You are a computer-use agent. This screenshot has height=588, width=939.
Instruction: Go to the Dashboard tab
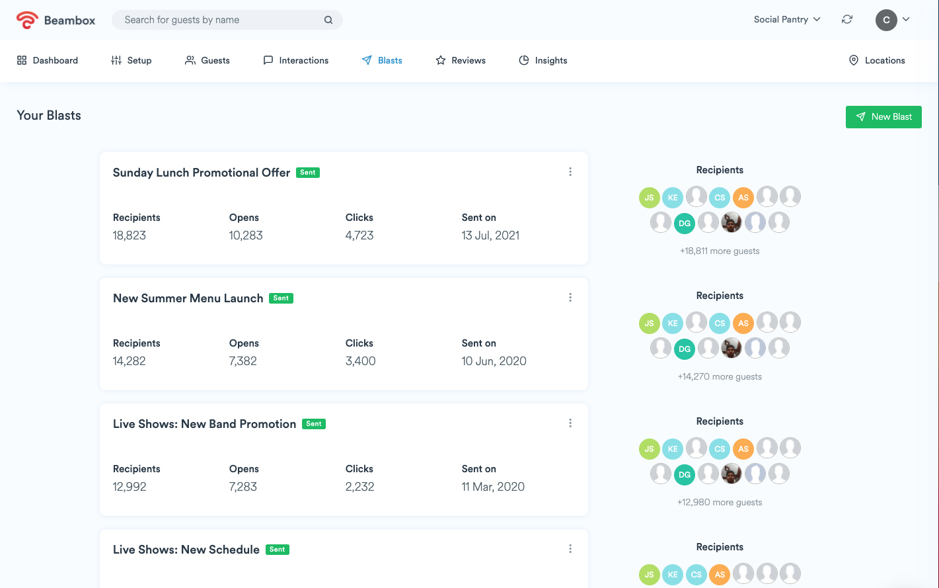point(48,60)
